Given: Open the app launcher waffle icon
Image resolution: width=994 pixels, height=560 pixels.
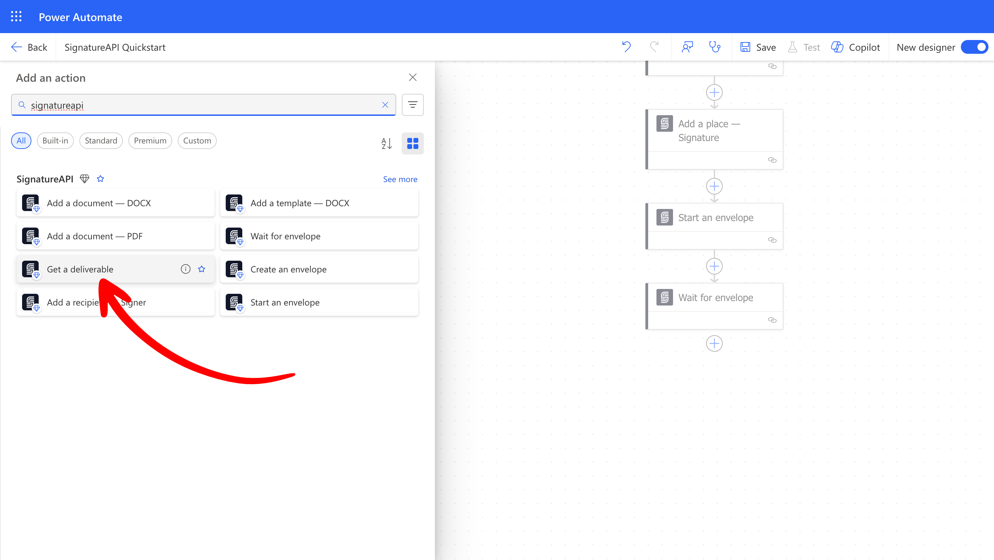Looking at the screenshot, I should (16, 17).
